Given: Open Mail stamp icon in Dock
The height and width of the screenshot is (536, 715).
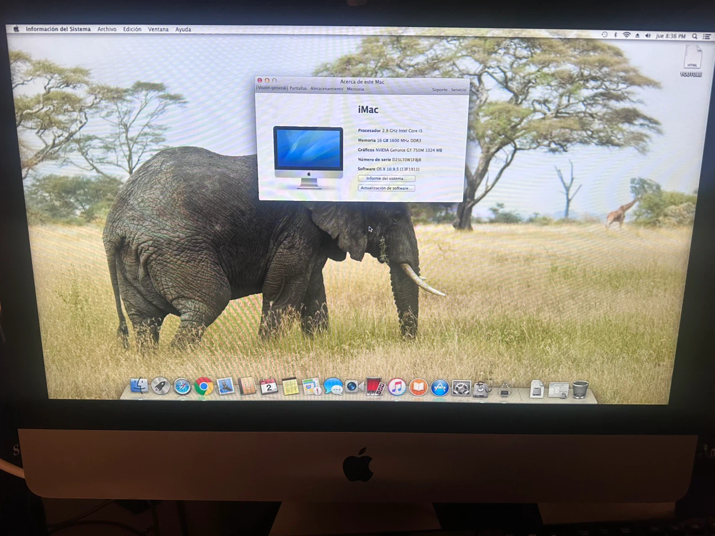Looking at the screenshot, I should coord(225,386).
